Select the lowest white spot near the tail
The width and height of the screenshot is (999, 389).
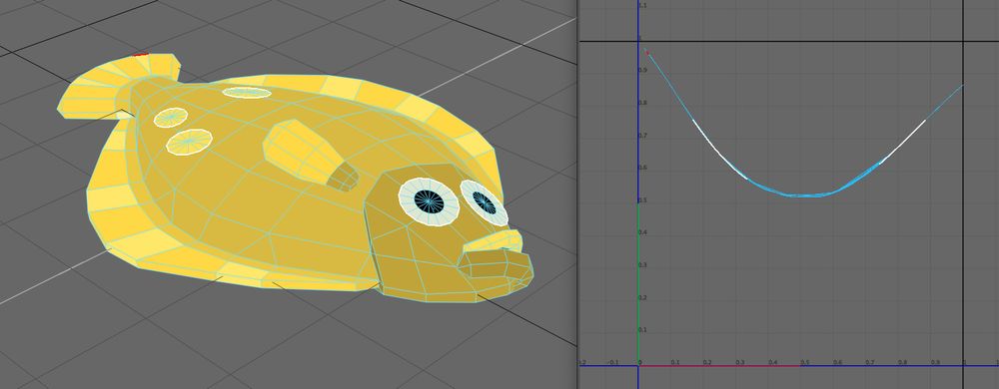pyautogui.click(x=189, y=142)
